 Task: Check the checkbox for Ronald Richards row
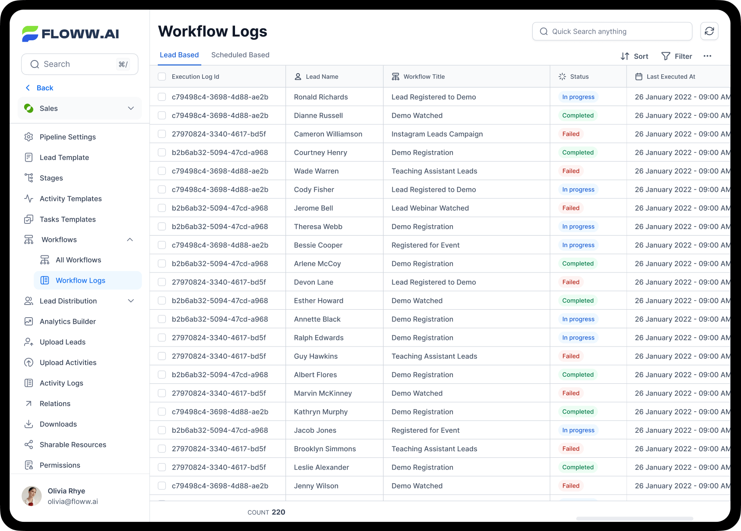(162, 97)
